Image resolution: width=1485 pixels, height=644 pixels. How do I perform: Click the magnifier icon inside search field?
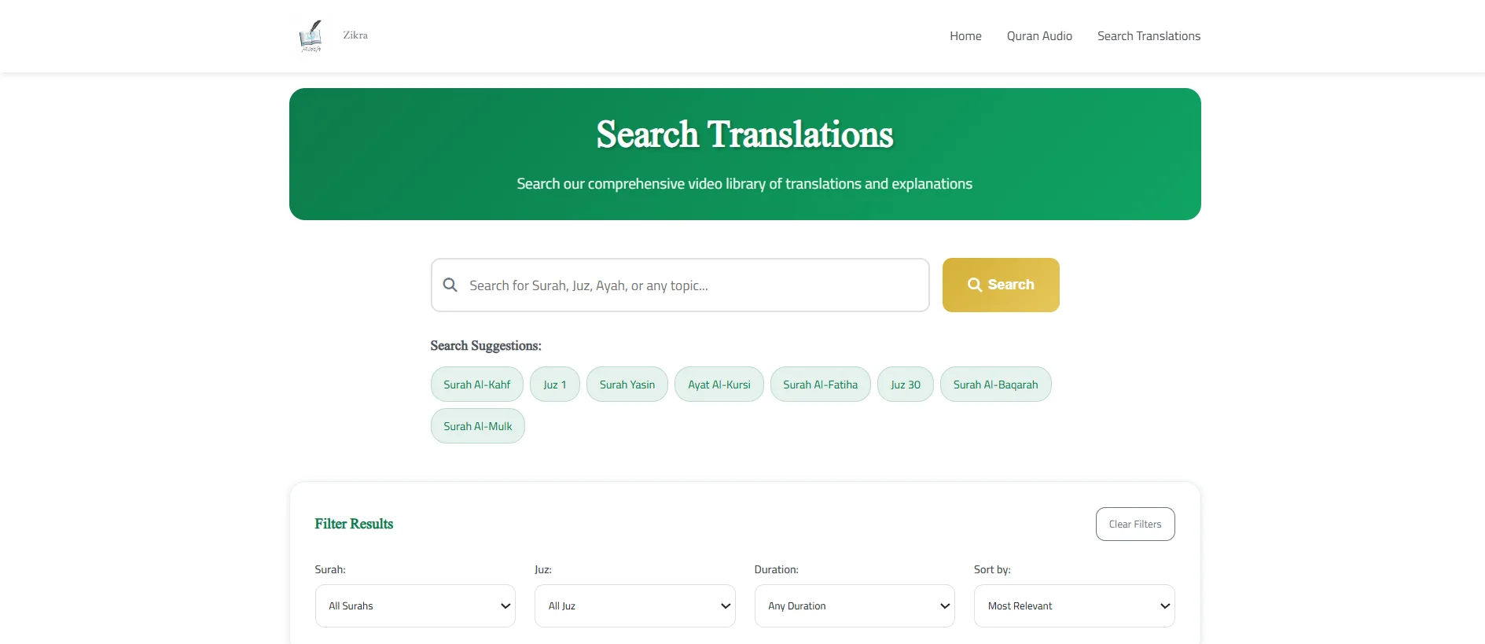450,285
